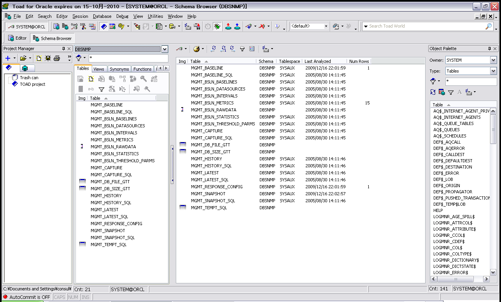Viewport: 501px width, 302px height.
Task: Click the SQL icon in main toolbar
Action: (83, 26)
